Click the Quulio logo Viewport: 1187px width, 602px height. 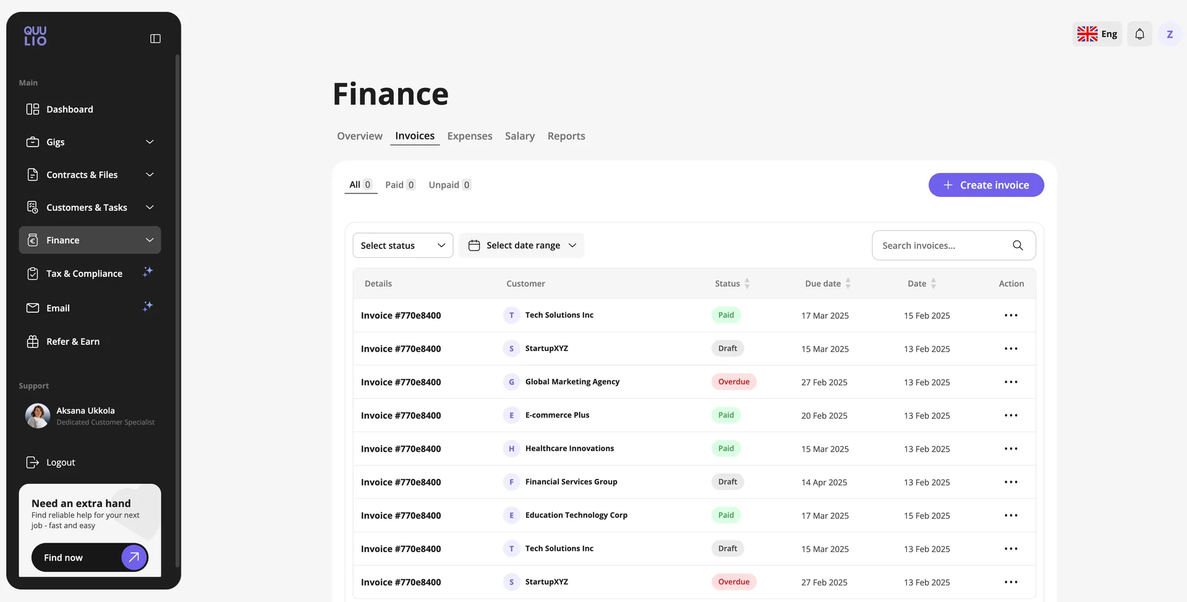(35, 36)
